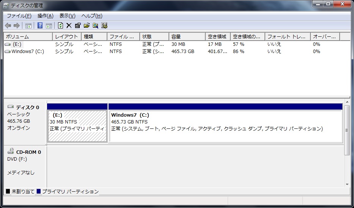354x208 pixels.
Task: Minimize the ディスクの管理 window
Action: tap(318, 4)
